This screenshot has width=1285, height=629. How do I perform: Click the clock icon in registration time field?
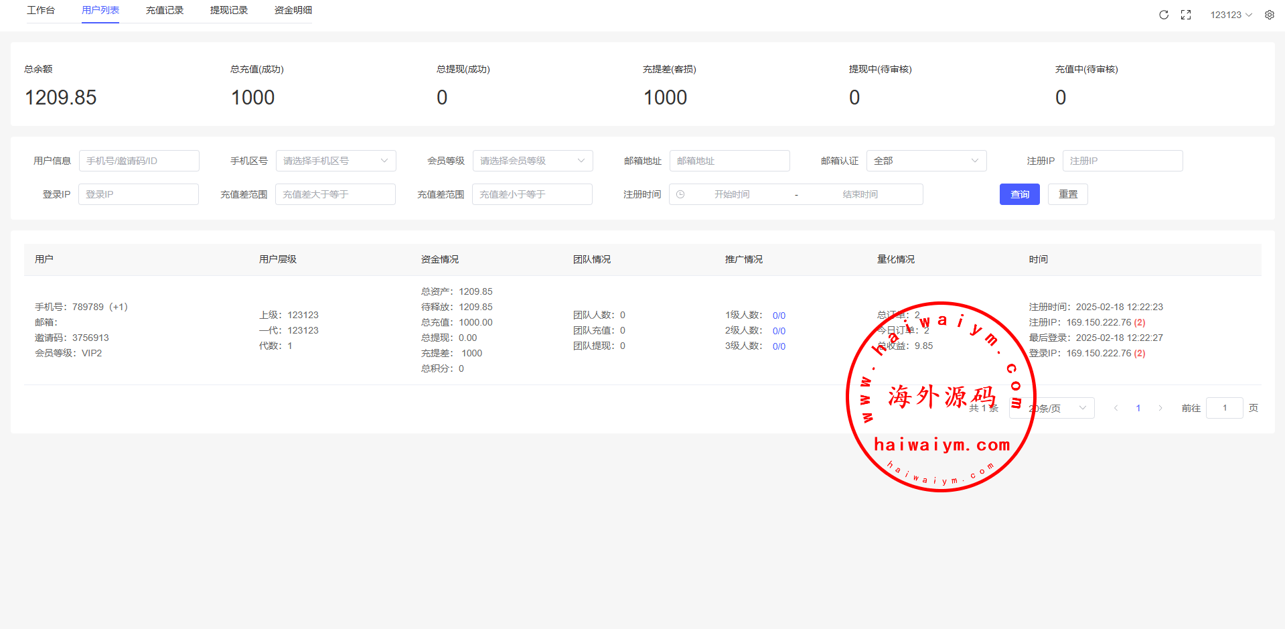click(680, 194)
